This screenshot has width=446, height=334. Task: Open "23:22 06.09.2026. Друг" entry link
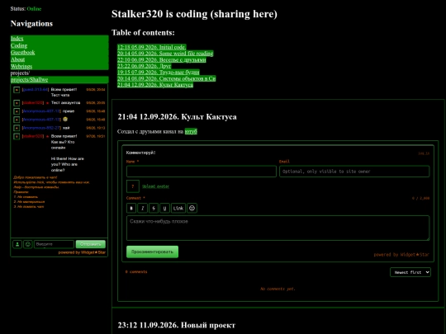(x=145, y=66)
